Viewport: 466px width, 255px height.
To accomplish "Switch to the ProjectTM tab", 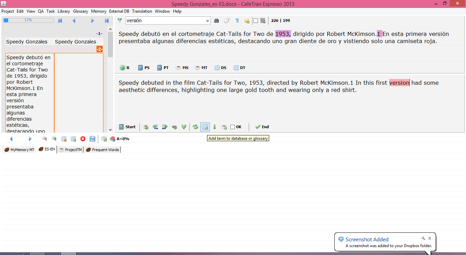I will [x=71, y=150].
